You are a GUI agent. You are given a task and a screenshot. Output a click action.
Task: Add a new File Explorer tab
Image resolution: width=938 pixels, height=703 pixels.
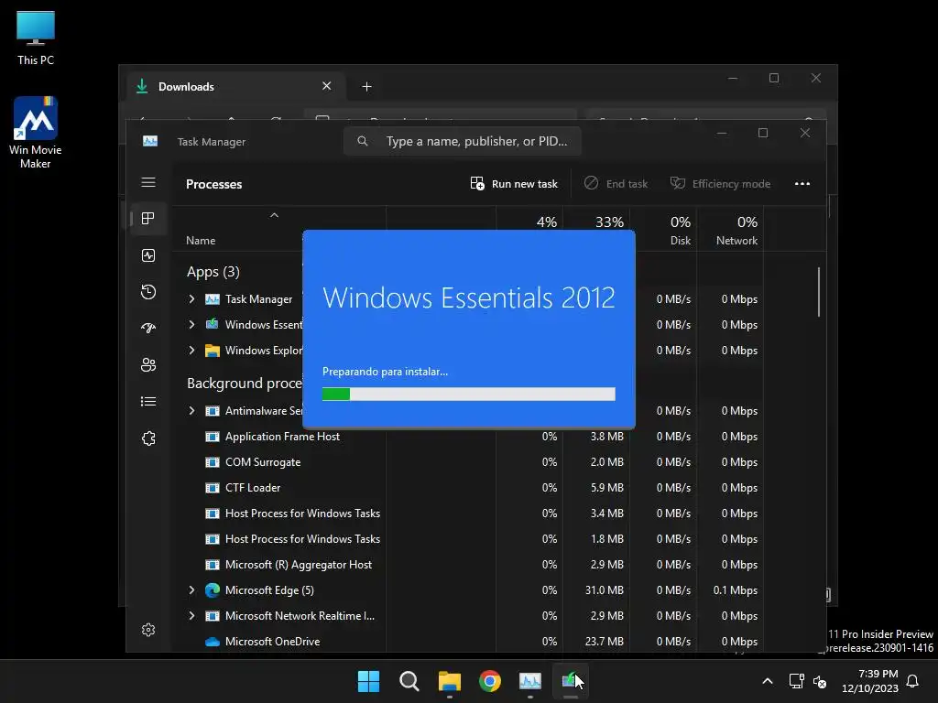(x=366, y=87)
